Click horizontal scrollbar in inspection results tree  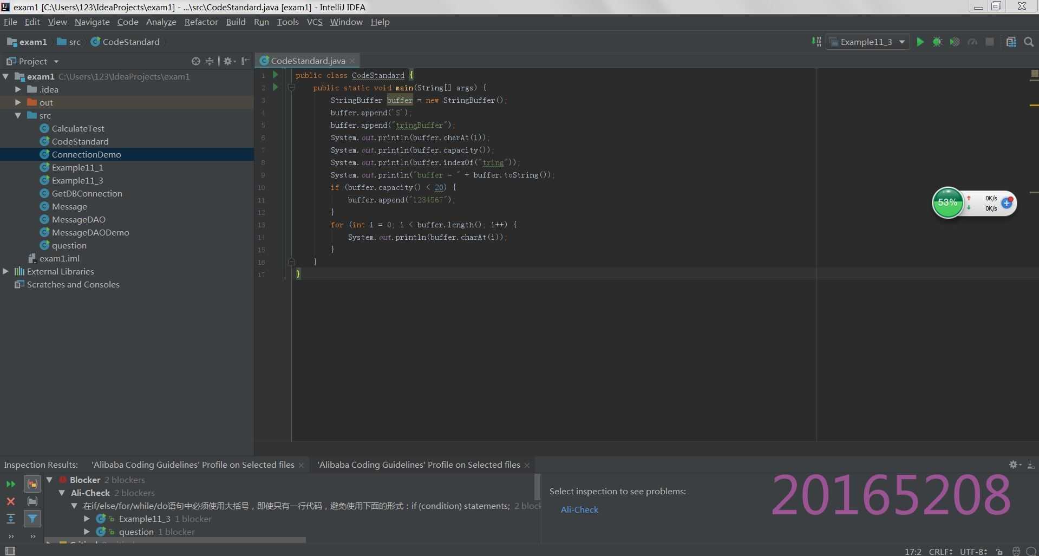tap(176, 540)
